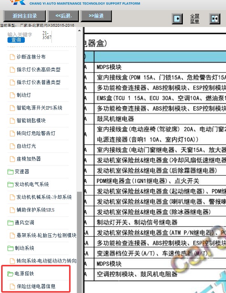The image size is (226, 293).
Task: Click the document icon beside 智能电源开关IPS系统
Action: pyautogui.click(x=12, y=108)
